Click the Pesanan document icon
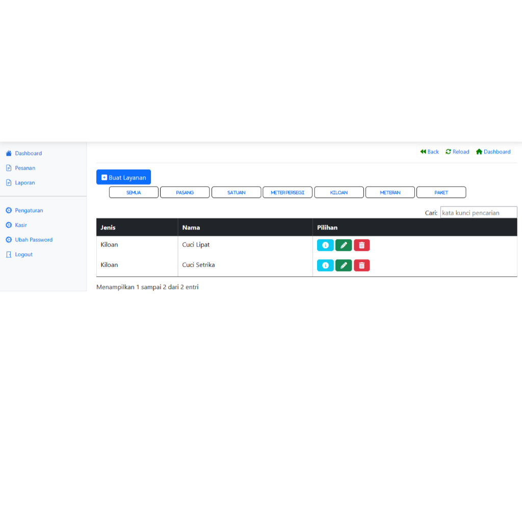Image resolution: width=522 pixels, height=522 pixels. tap(9, 168)
